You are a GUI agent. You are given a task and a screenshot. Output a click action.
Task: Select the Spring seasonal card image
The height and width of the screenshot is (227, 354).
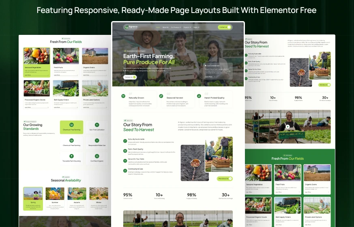33,194
